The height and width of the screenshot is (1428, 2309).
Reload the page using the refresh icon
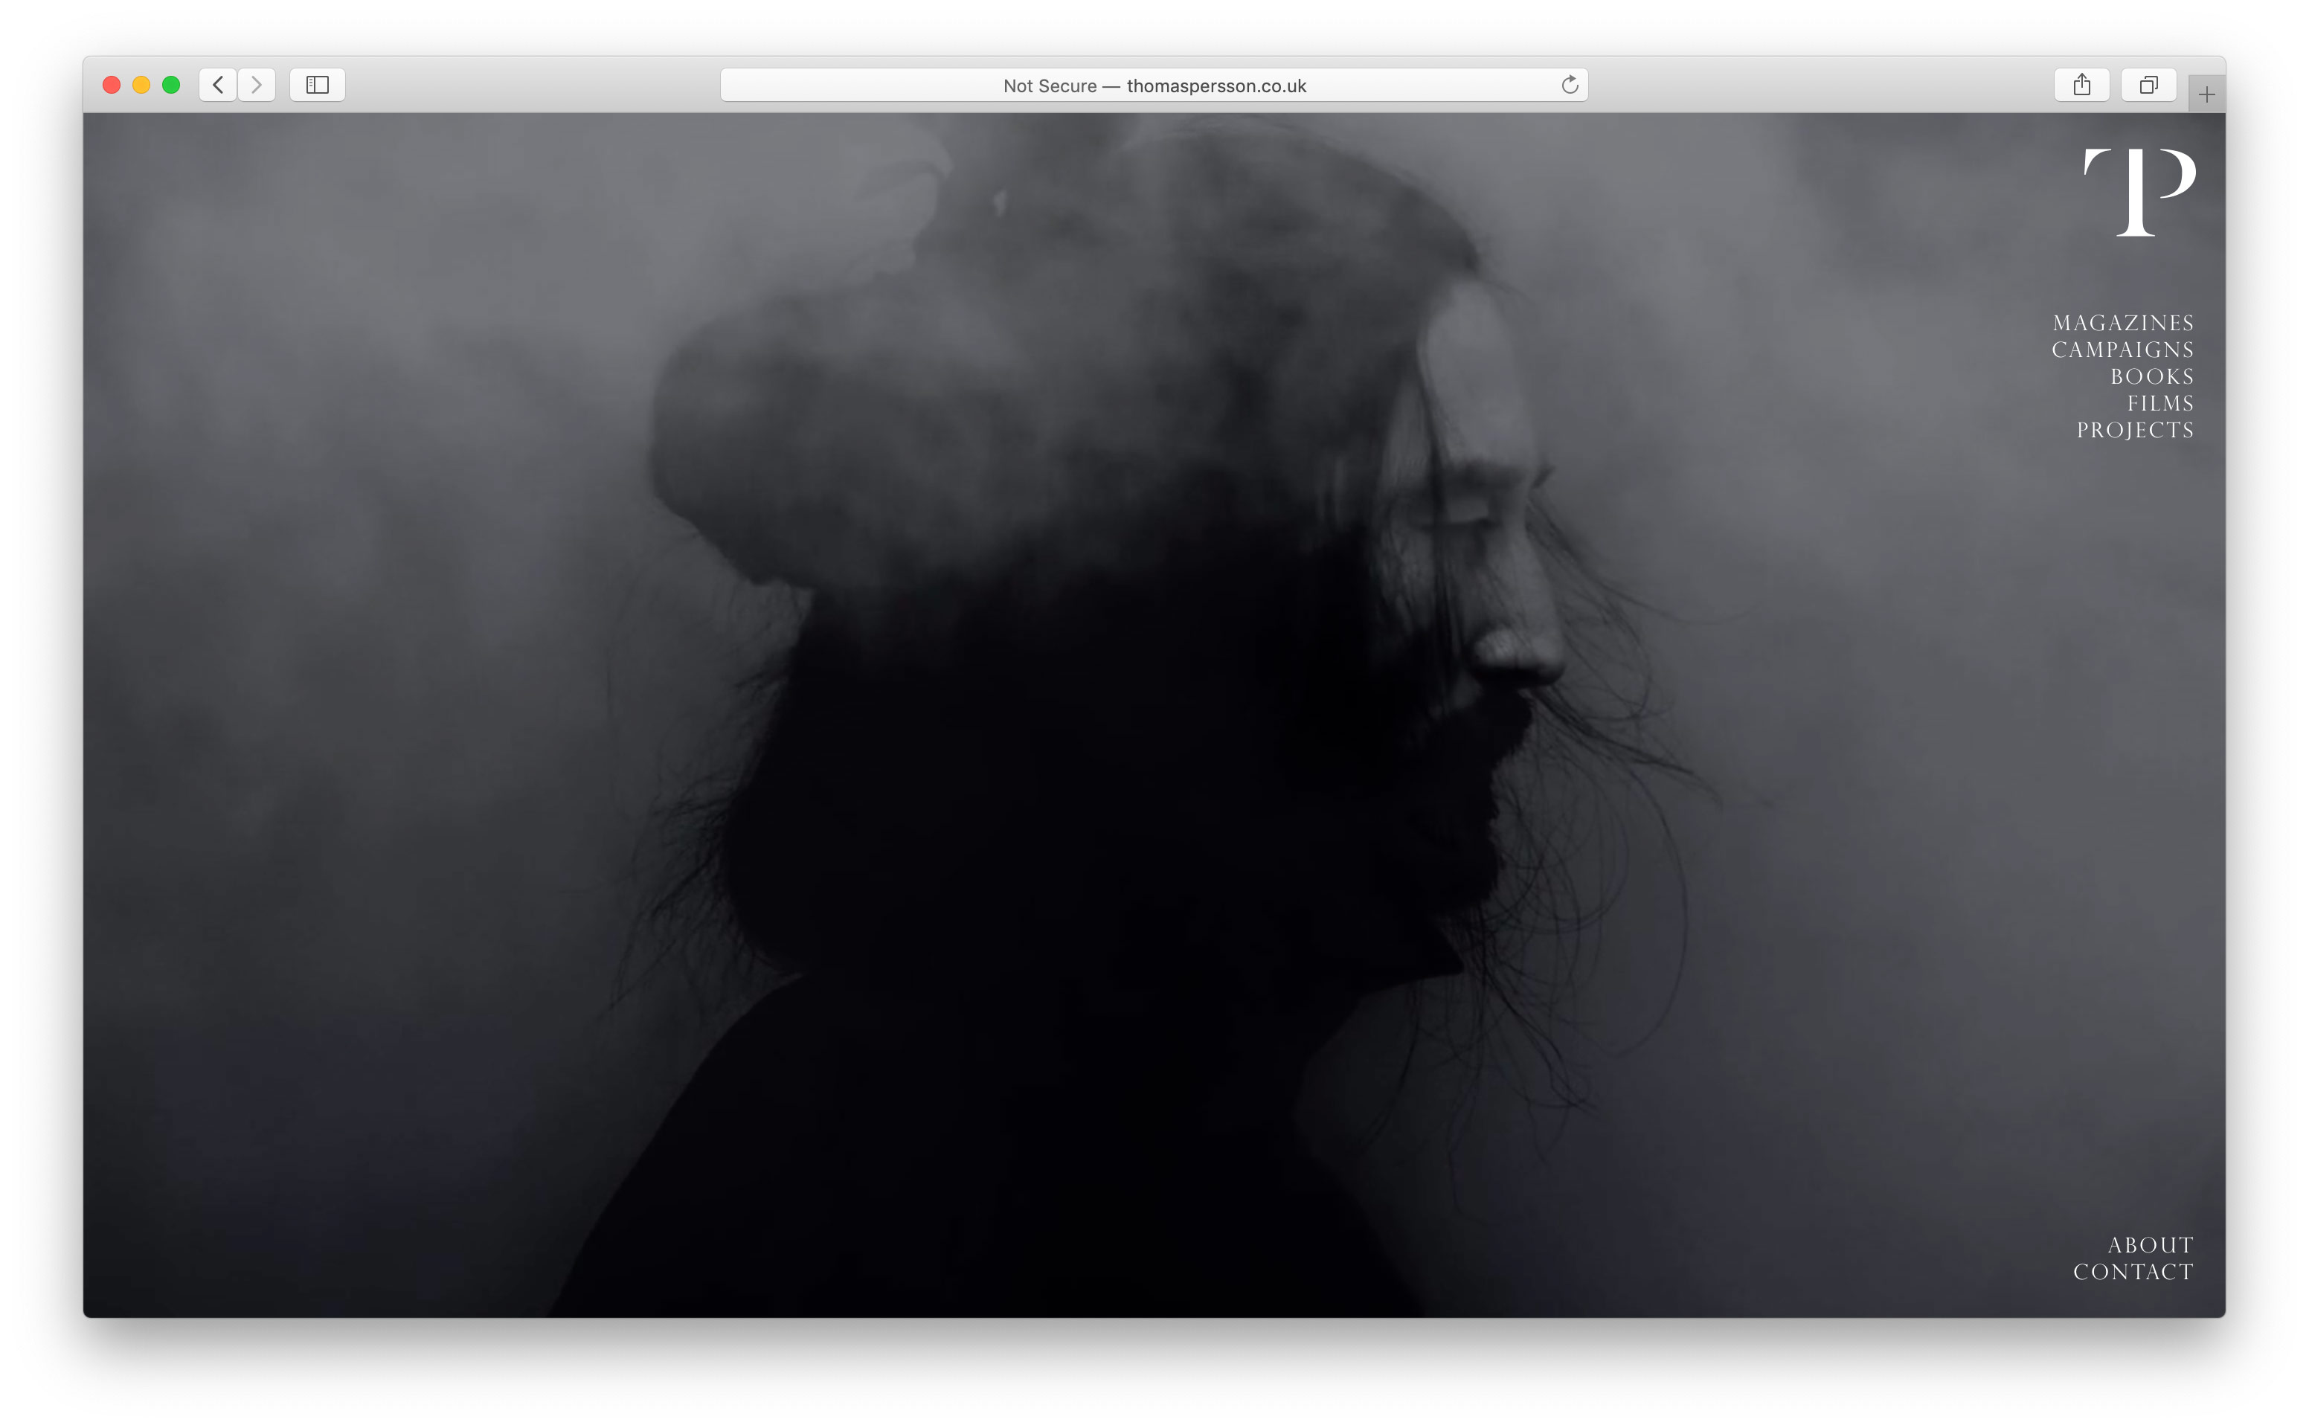[1570, 85]
